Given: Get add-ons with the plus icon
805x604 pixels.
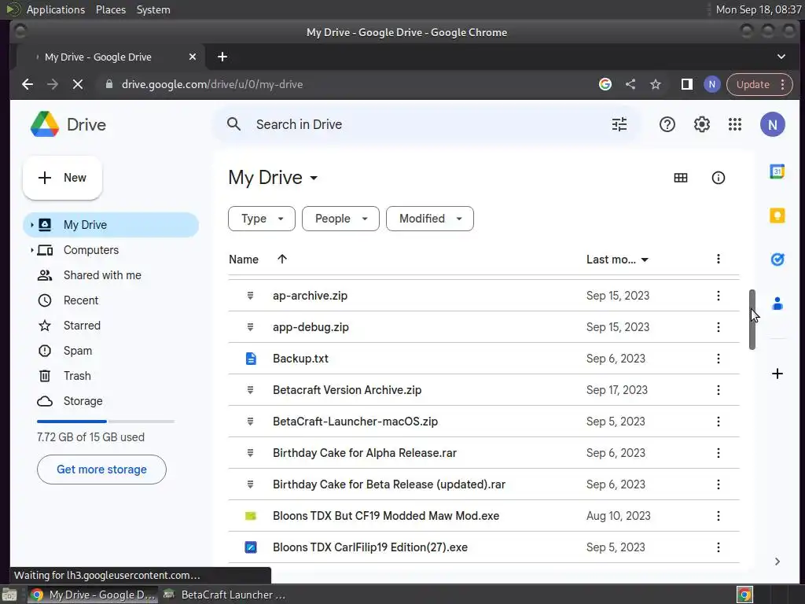Looking at the screenshot, I should [x=777, y=374].
